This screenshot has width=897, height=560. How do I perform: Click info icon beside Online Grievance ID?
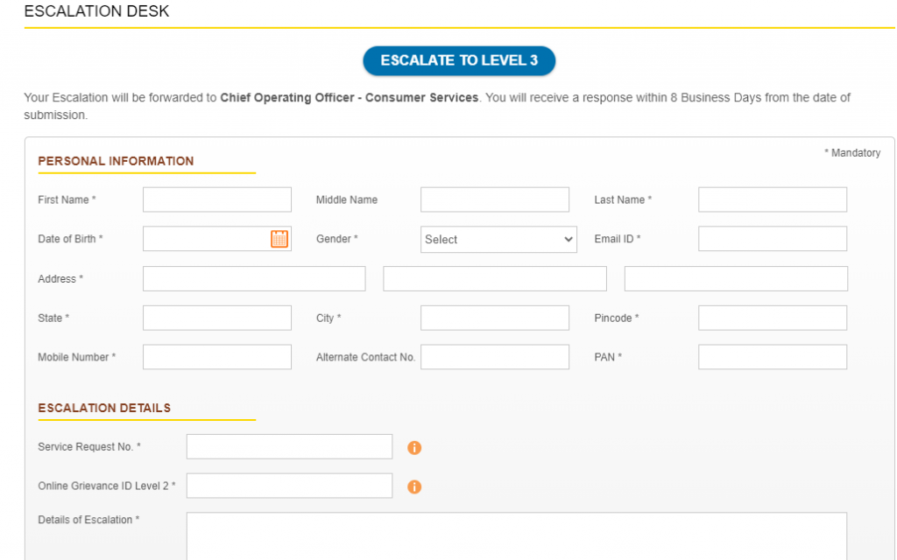point(414,486)
